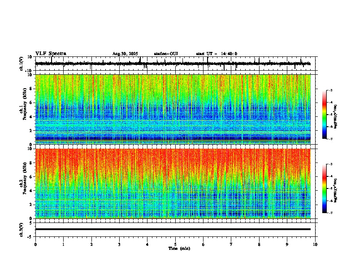355x274 pixels.
Task: Click the ch.1 voltage waveform trace
Action: (x=173, y=64)
